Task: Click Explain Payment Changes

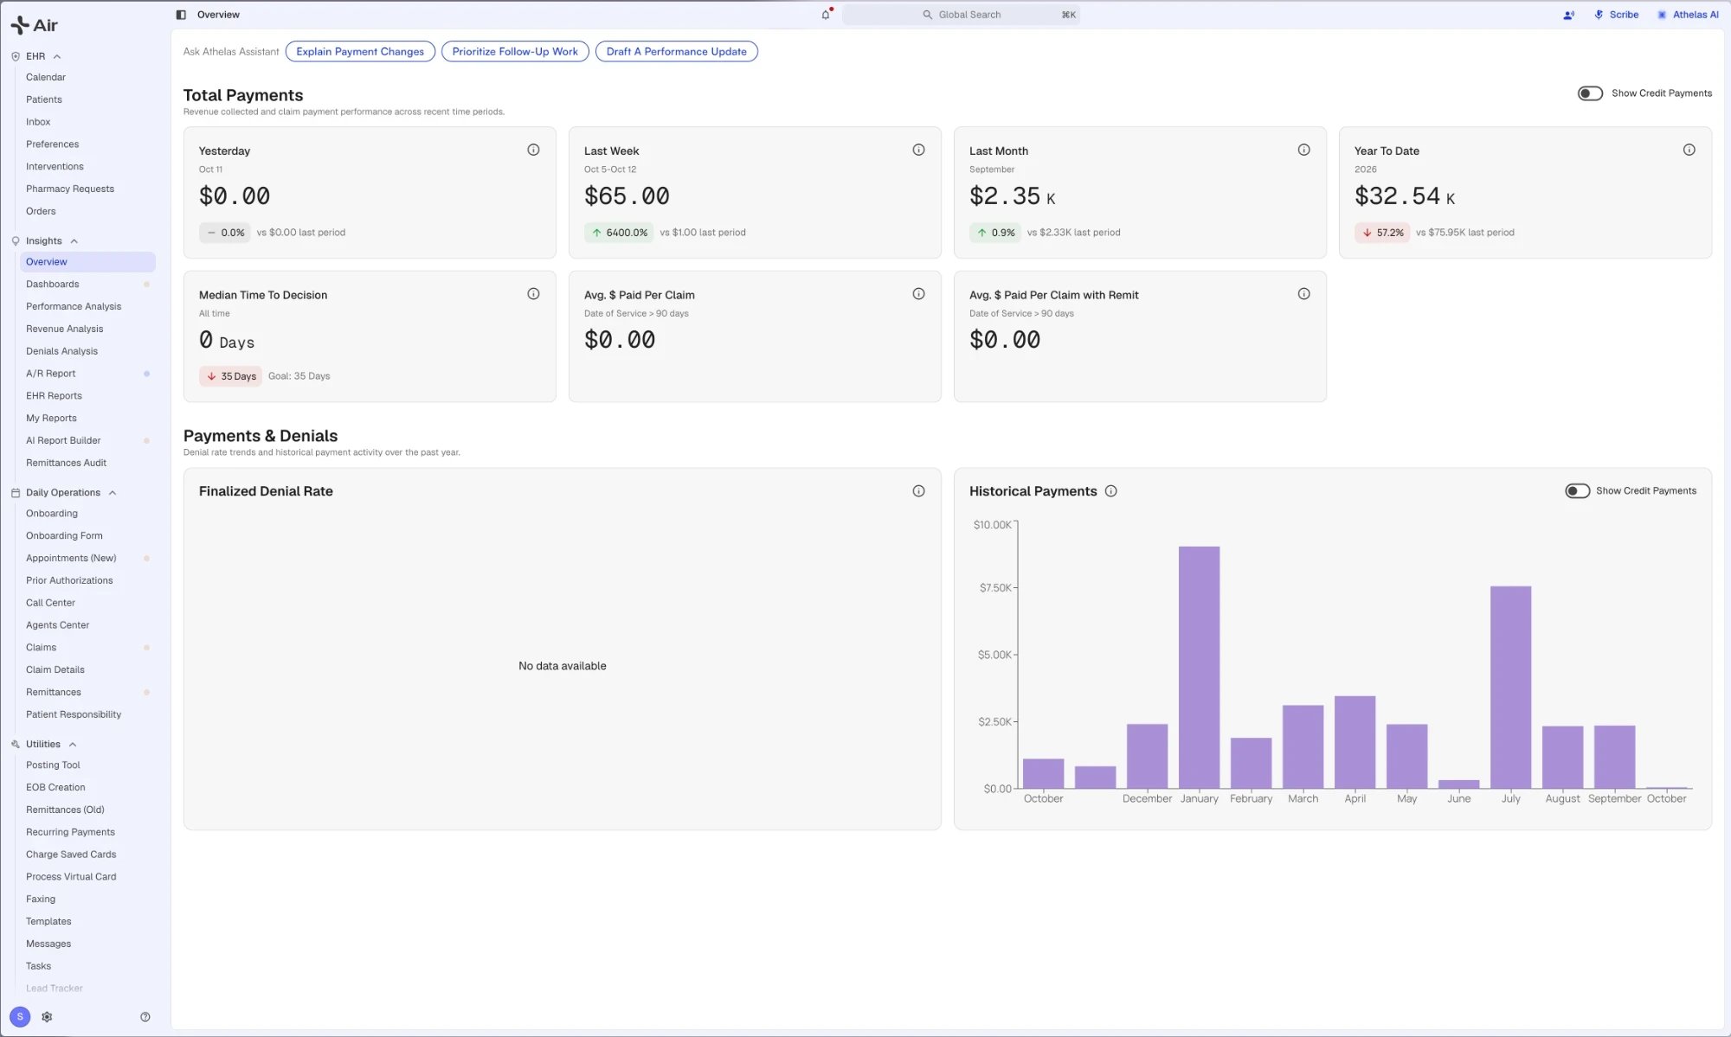Action: pyautogui.click(x=360, y=52)
